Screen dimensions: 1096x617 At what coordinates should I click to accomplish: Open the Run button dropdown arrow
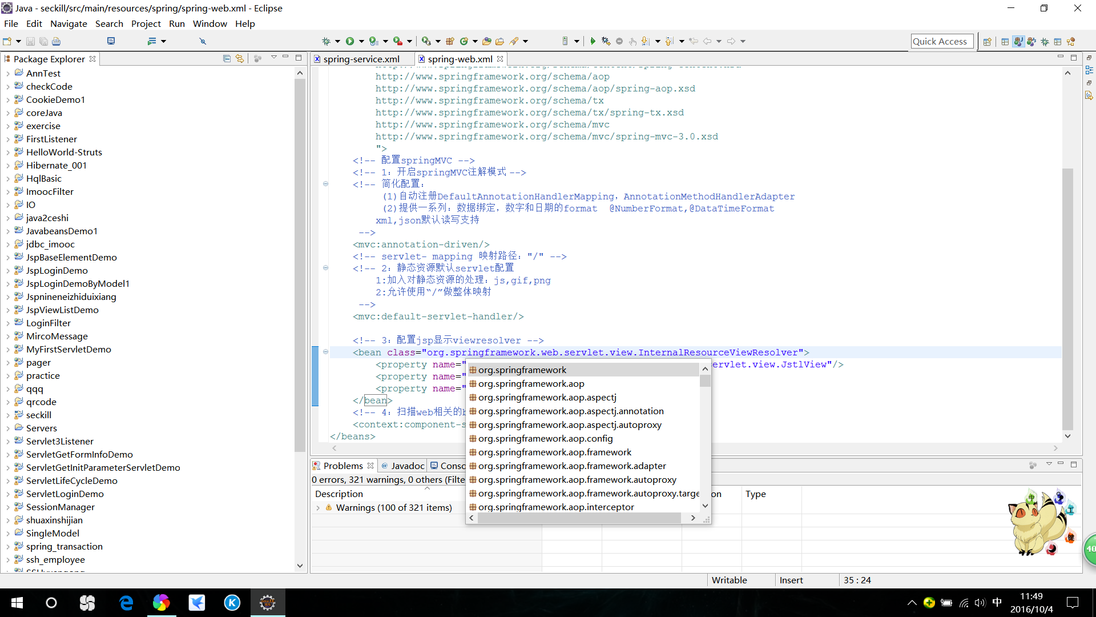coord(361,41)
